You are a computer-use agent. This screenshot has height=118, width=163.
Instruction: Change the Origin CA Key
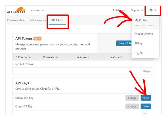[132, 106]
